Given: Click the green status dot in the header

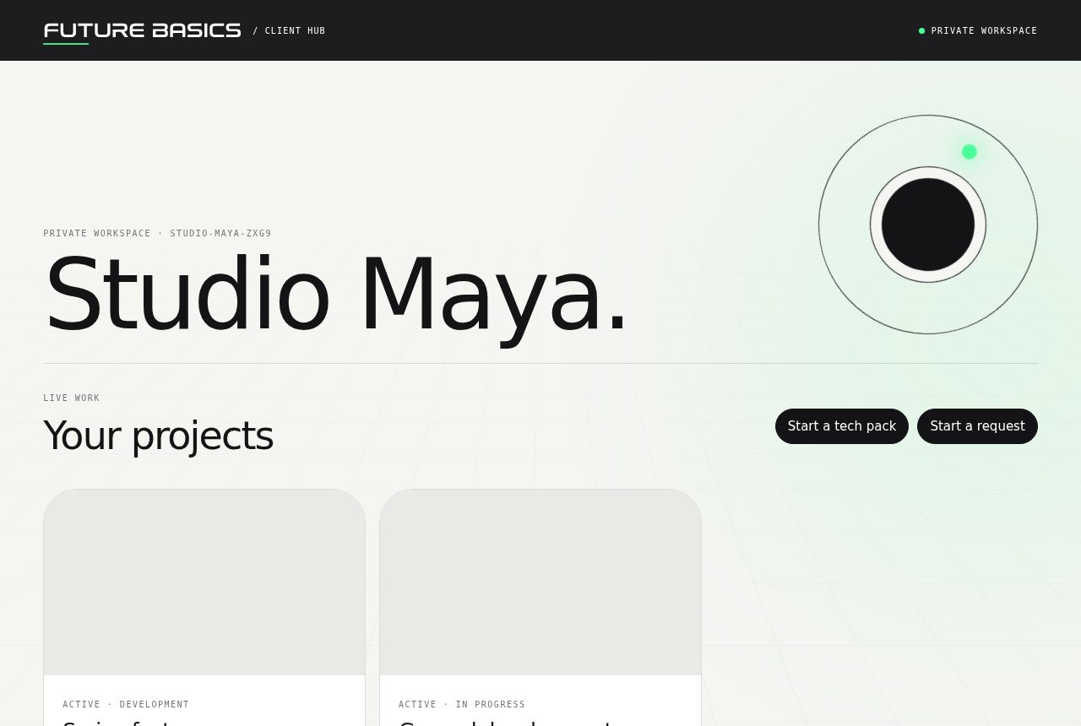Looking at the screenshot, I should (921, 31).
